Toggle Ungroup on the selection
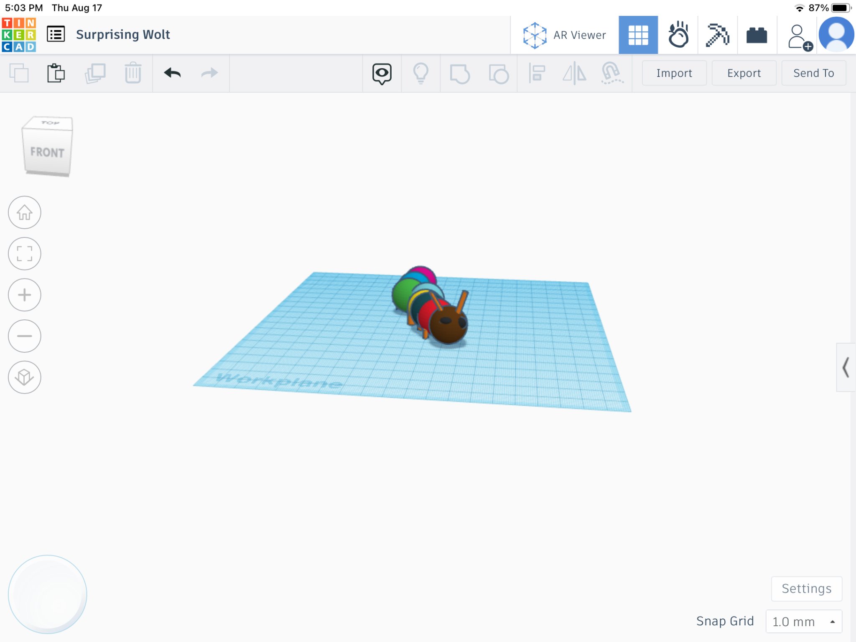Viewport: 856px width, 642px height. 499,73
